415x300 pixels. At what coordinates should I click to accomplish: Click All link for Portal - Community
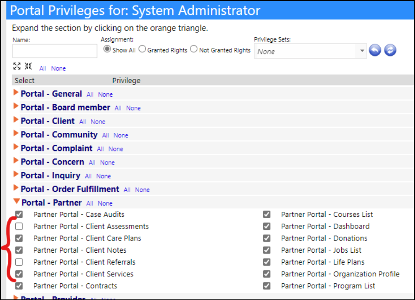click(105, 135)
